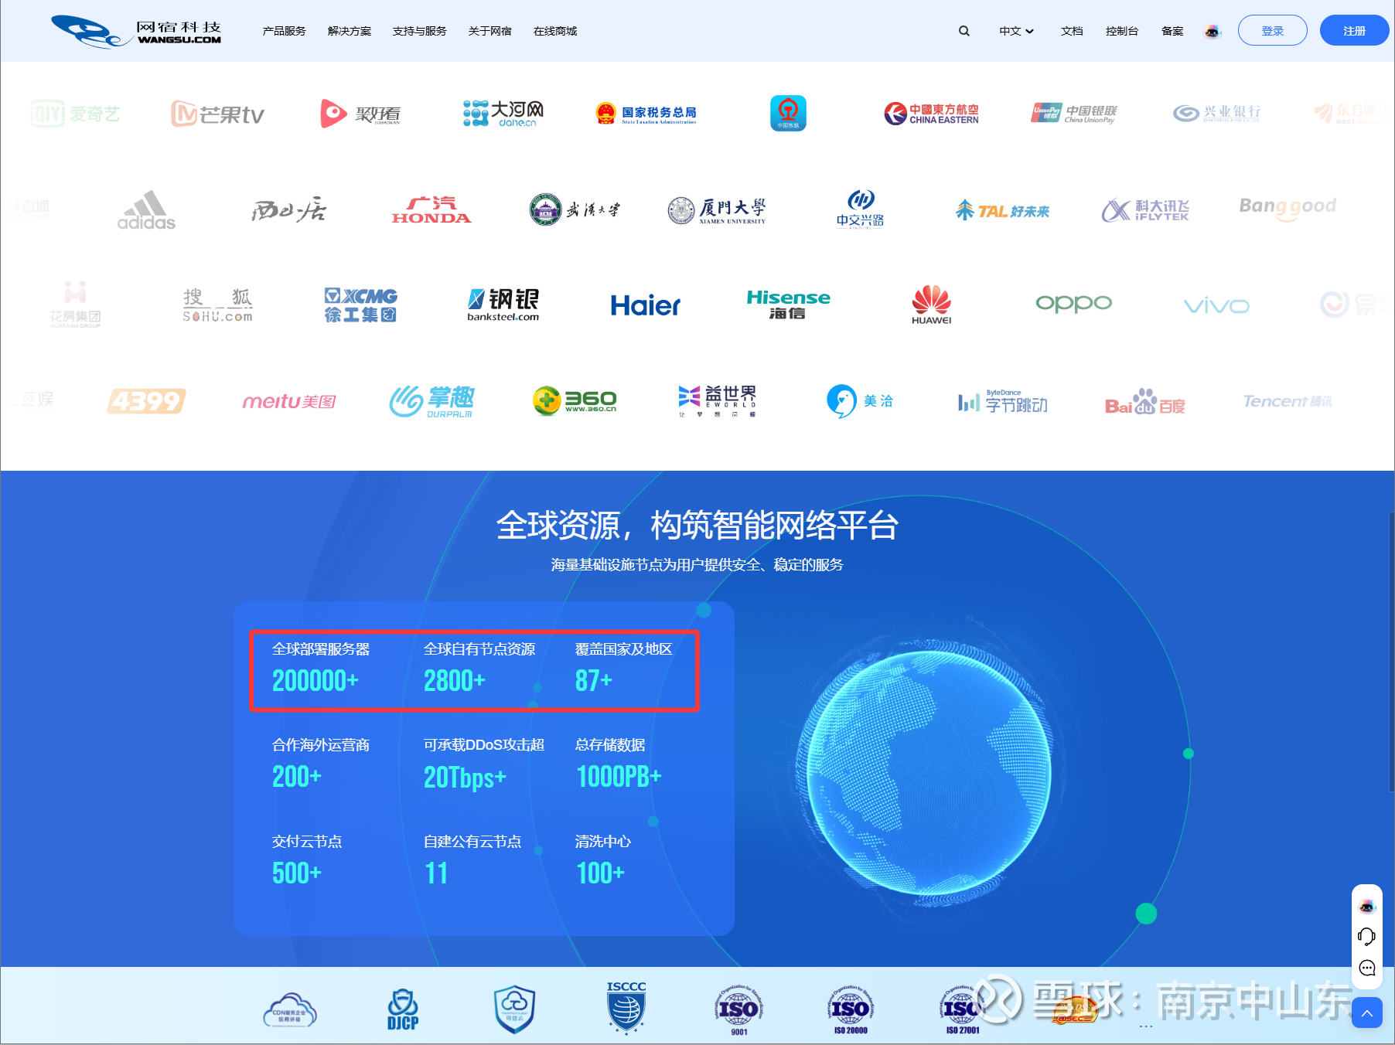Click the 国家税务总局 logo
The width and height of the screenshot is (1395, 1045).
click(646, 114)
